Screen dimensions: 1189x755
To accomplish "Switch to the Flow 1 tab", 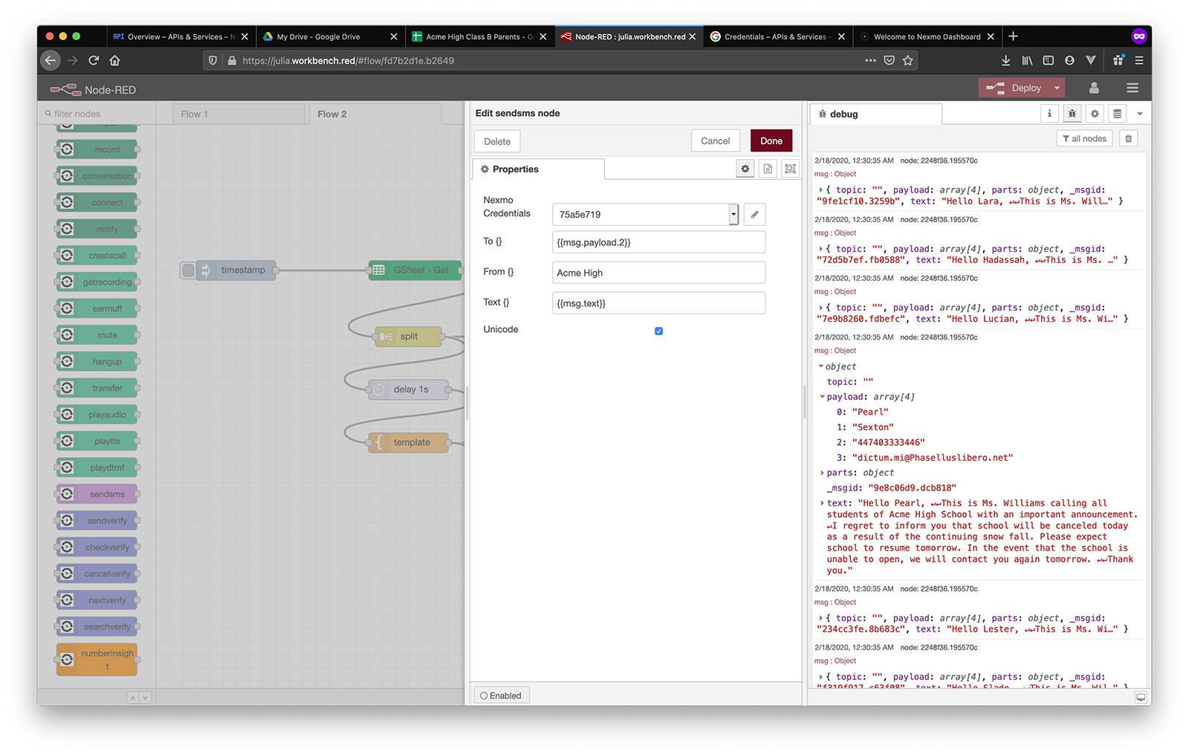I will tap(239, 114).
